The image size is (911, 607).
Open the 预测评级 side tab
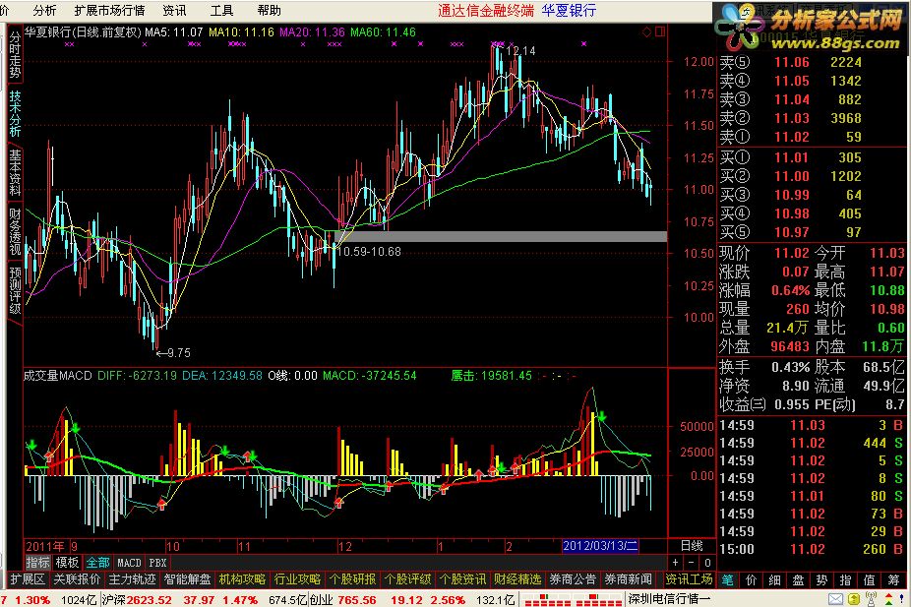click(x=15, y=290)
